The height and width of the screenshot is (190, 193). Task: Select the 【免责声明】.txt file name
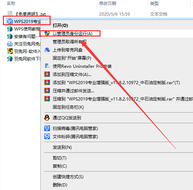click(x=30, y=14)
